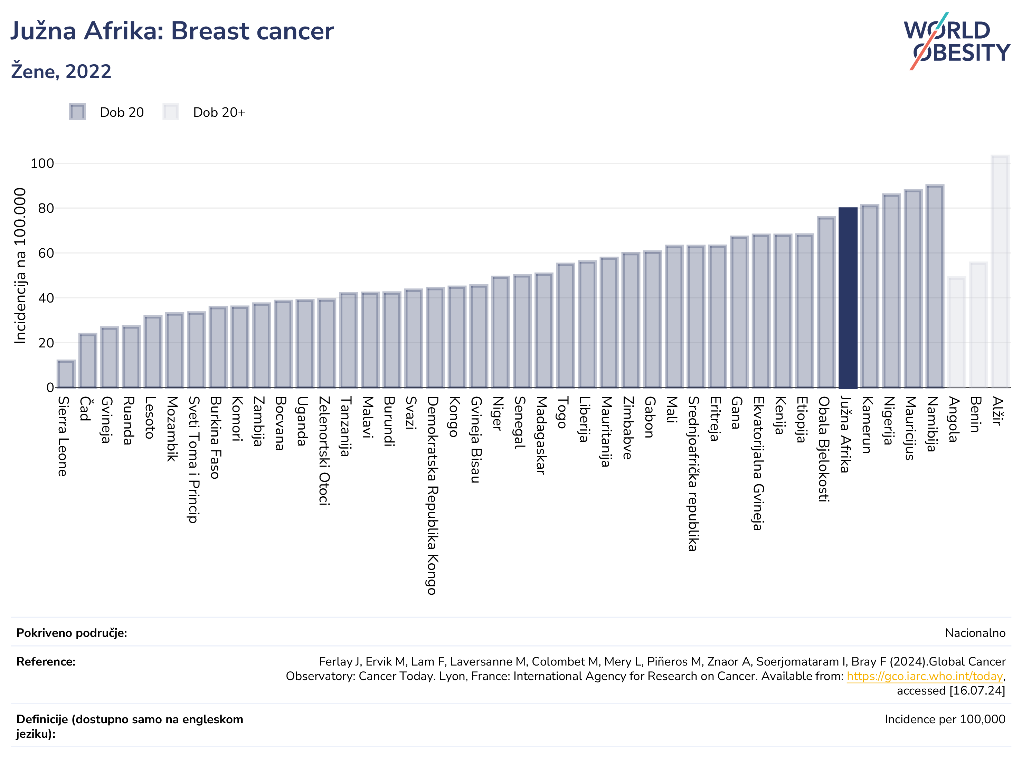1022x765 pixels.
Task: Click the Dob 20+ legend label
Action: click(219, 112)
